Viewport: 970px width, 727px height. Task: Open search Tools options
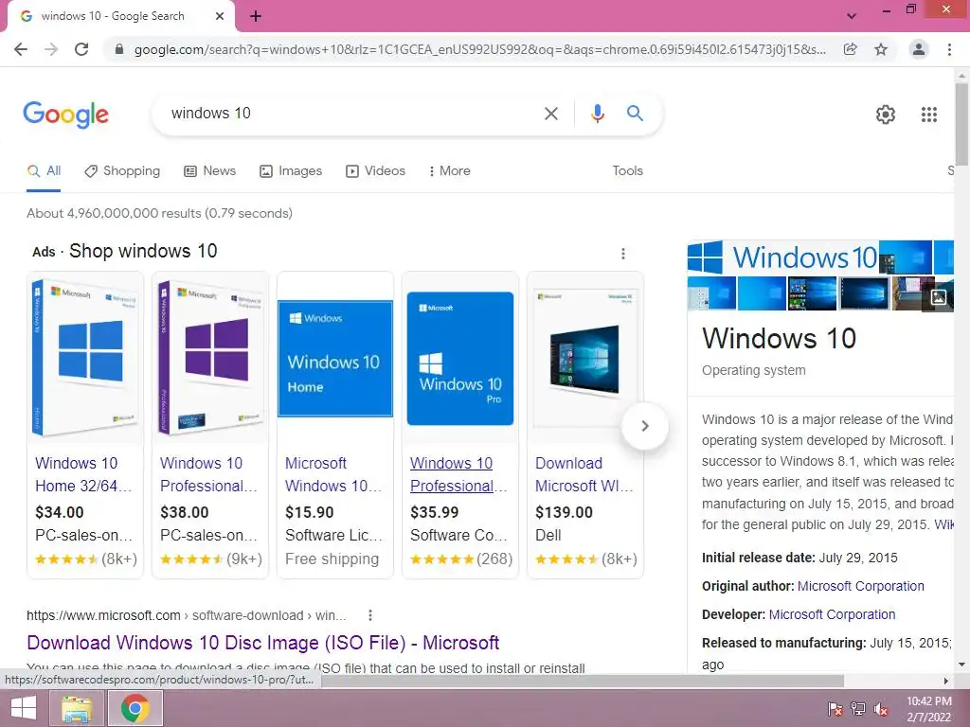click(627, 171)
